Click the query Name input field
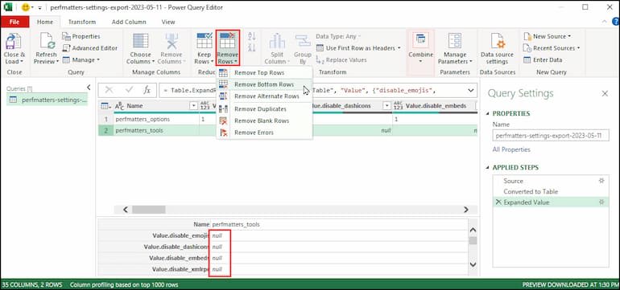The image size is (620, 290). pyautogui.click(x=551, y=135)
